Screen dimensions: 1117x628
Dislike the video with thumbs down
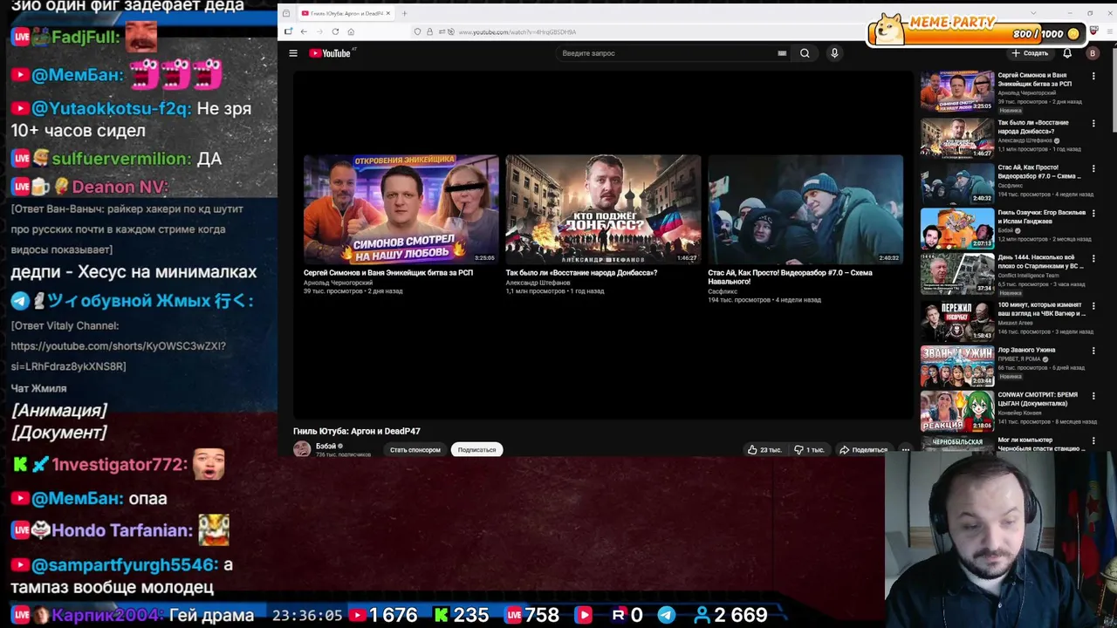(x=808, y=450)
